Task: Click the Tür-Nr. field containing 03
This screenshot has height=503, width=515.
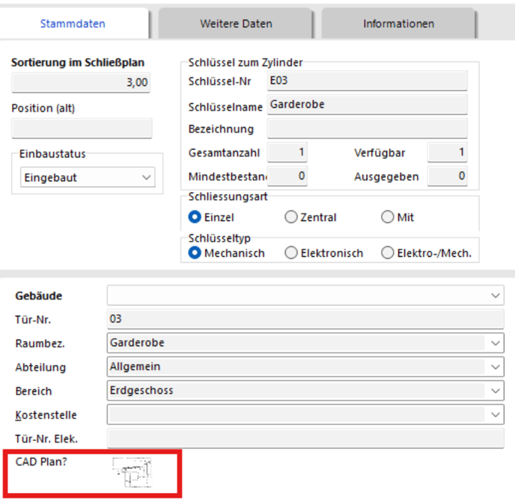Action: click(x=305, y=319)
